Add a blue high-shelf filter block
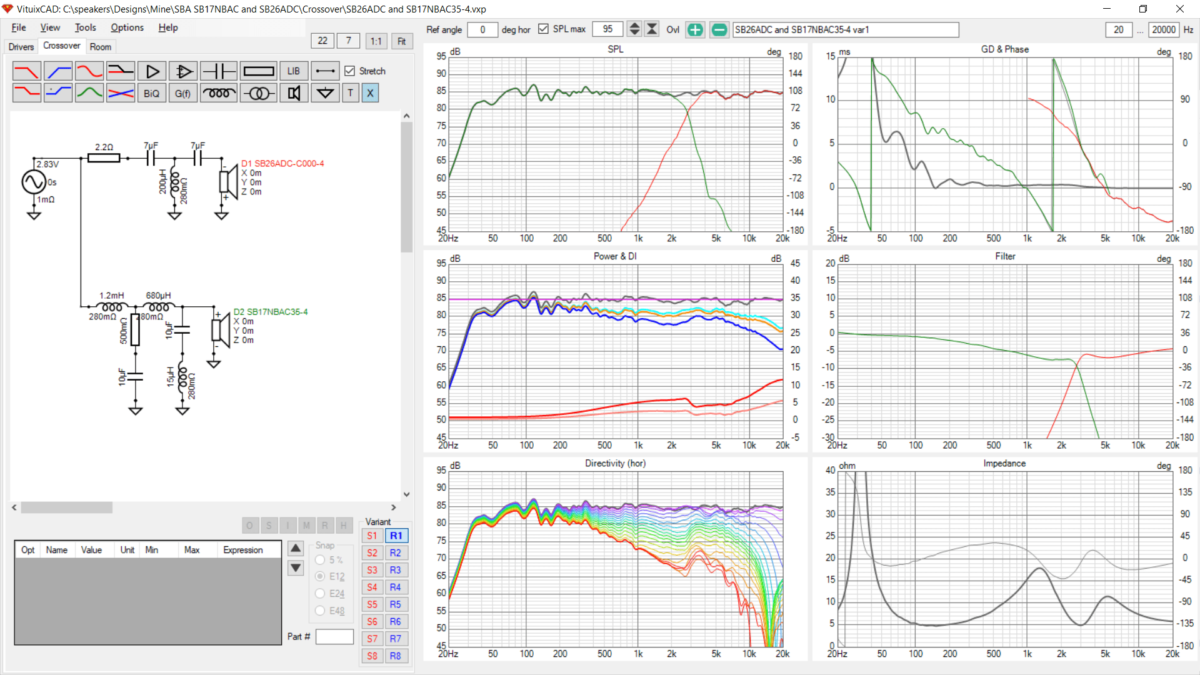 58,93
